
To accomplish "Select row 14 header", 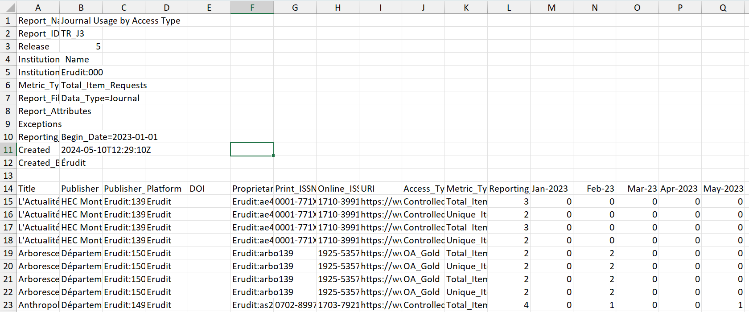I will coord(8,189).
